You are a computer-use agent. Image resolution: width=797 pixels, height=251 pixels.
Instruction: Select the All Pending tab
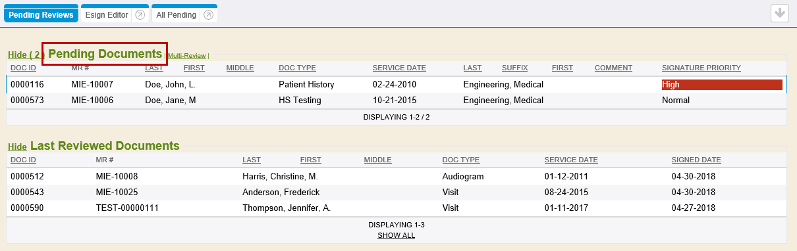coord(177,14)
